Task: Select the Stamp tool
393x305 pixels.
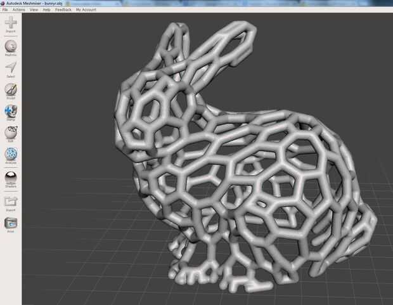Action: (x=11, y=113)
